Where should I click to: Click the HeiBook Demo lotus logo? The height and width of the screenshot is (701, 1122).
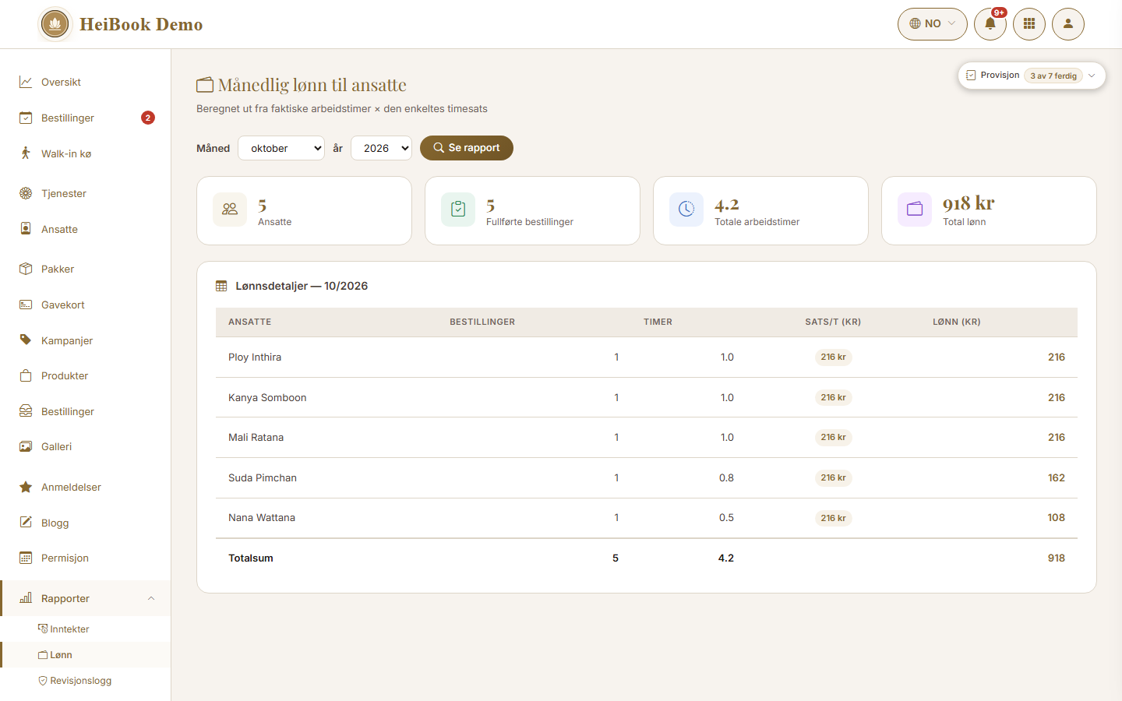tap(55, 24)
